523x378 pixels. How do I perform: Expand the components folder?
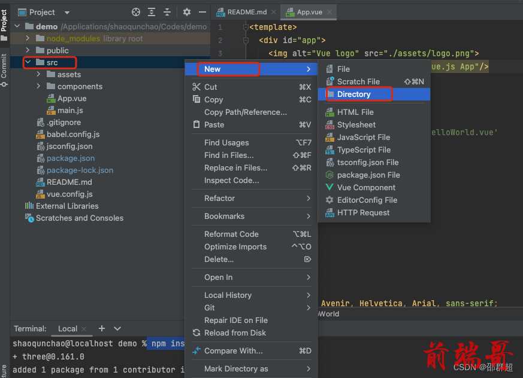coord(38,86)
